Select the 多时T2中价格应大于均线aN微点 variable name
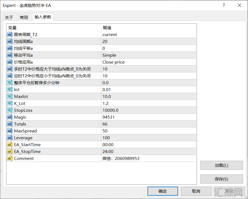Screen dimensions: 248x199 tap(52, 69)
